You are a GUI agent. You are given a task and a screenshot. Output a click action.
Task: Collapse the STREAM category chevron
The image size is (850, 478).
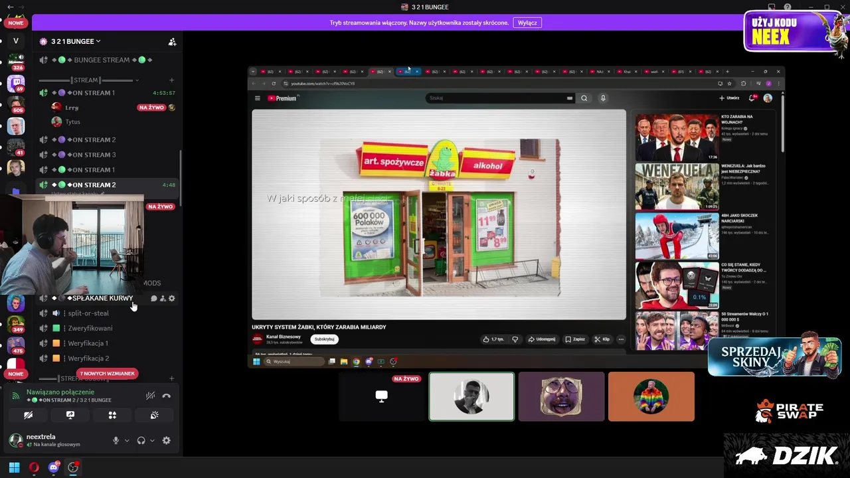click(x=137, y=80)
